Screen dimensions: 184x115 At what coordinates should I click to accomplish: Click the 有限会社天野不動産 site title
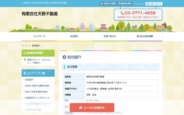tap(40, 14)
